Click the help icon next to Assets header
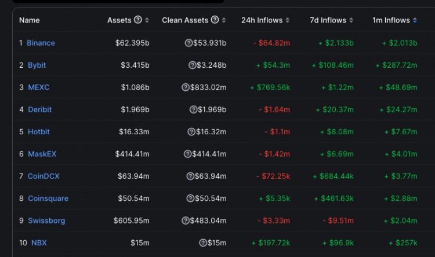Image resolution: width=435 pixels, height=257 pixels. click(x=137, y=20)
